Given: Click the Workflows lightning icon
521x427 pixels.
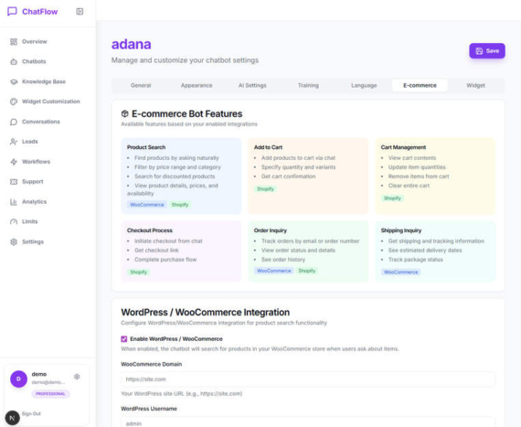Looking at the screenshot, I should [14, 162].
